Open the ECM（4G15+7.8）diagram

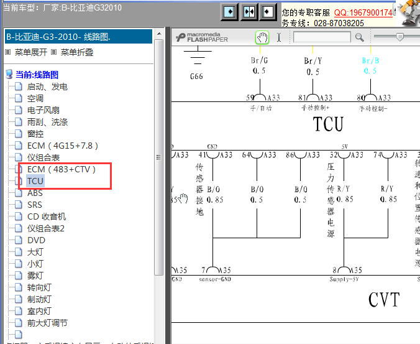(x=63, y=146)
